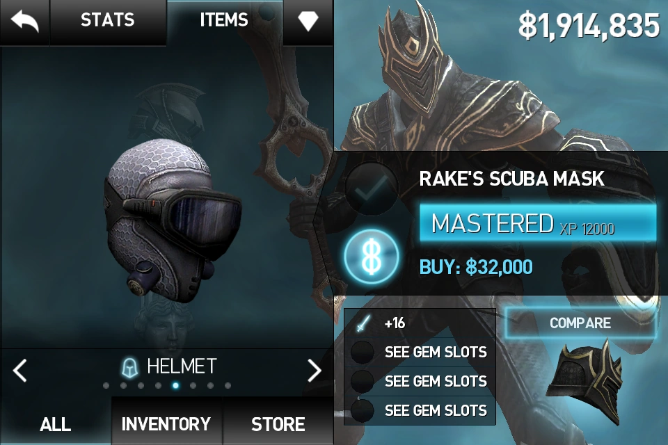Tap the third empty gem slot circle
The image size is (668, 445).
point(362,410)
